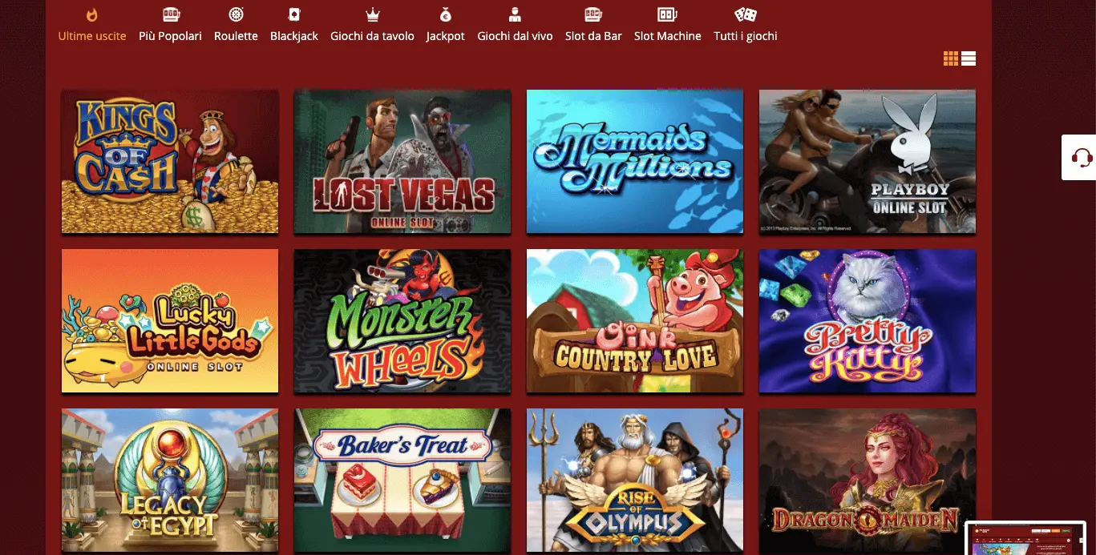The image size is (1096, 555).
Task: Open the Slot Machine category
Action: [x=667, y=35]
